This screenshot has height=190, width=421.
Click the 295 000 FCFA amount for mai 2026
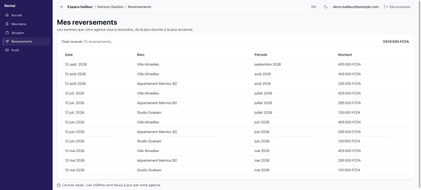click(349, 160)
